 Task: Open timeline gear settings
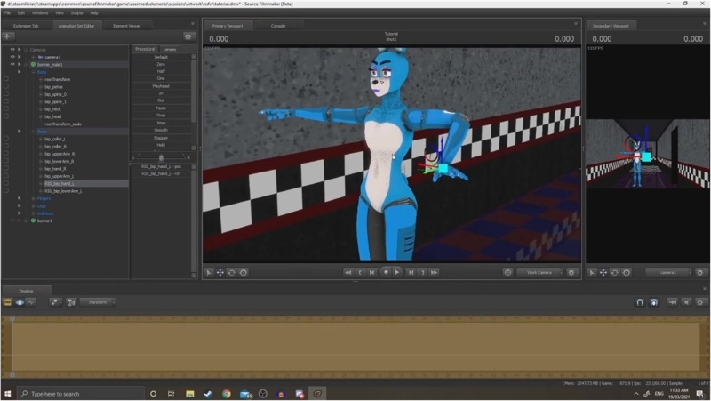[700, 302]
